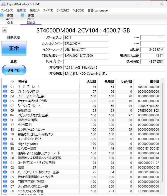Click the ID column header
This screenshot has width=167, height=196.
click(12, 81)
